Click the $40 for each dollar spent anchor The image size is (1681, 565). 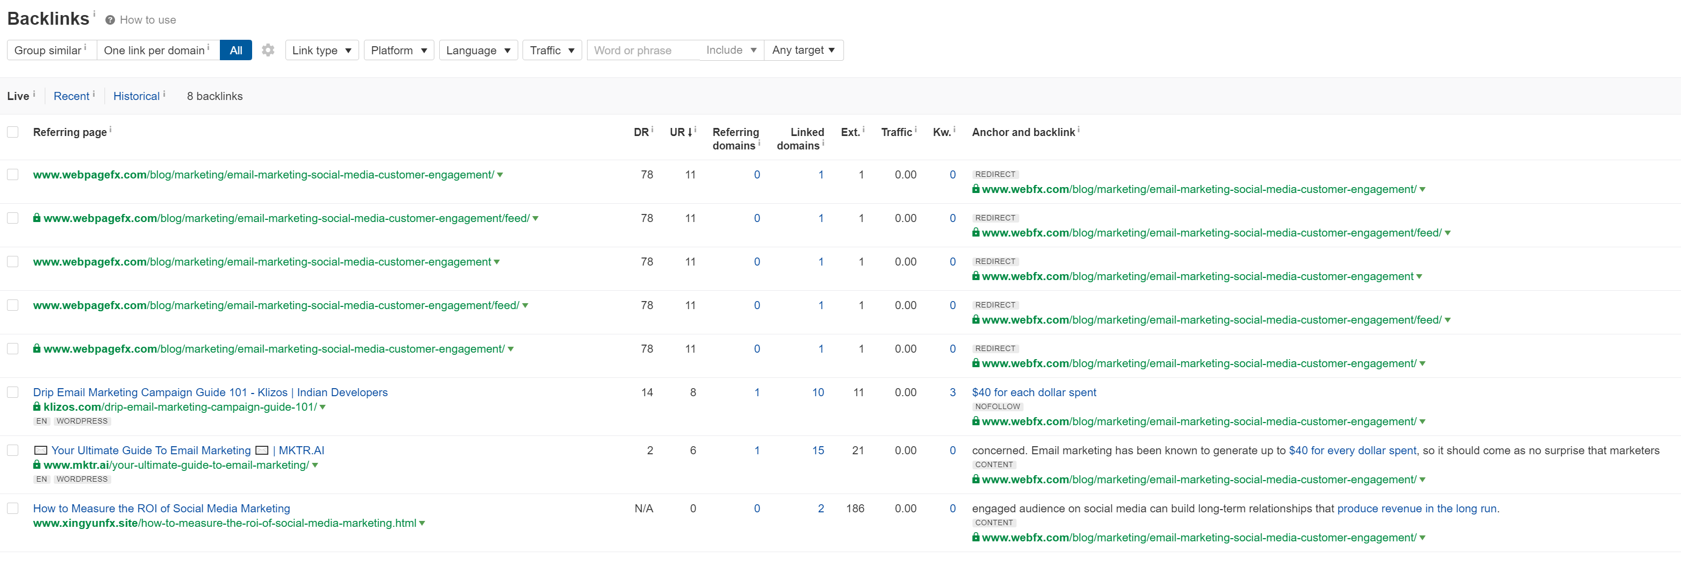click(1034, 393)
